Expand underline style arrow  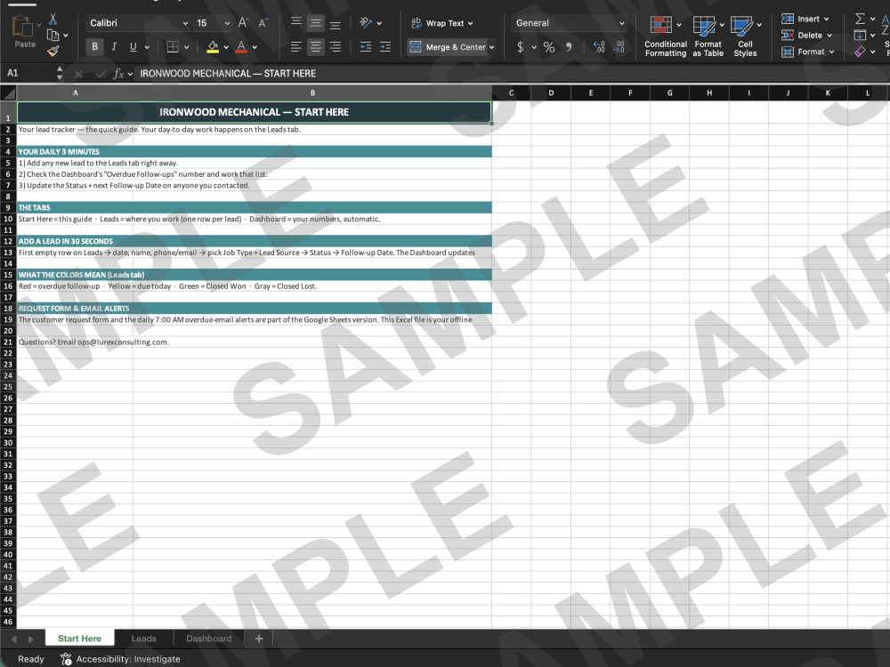(147, 47)
